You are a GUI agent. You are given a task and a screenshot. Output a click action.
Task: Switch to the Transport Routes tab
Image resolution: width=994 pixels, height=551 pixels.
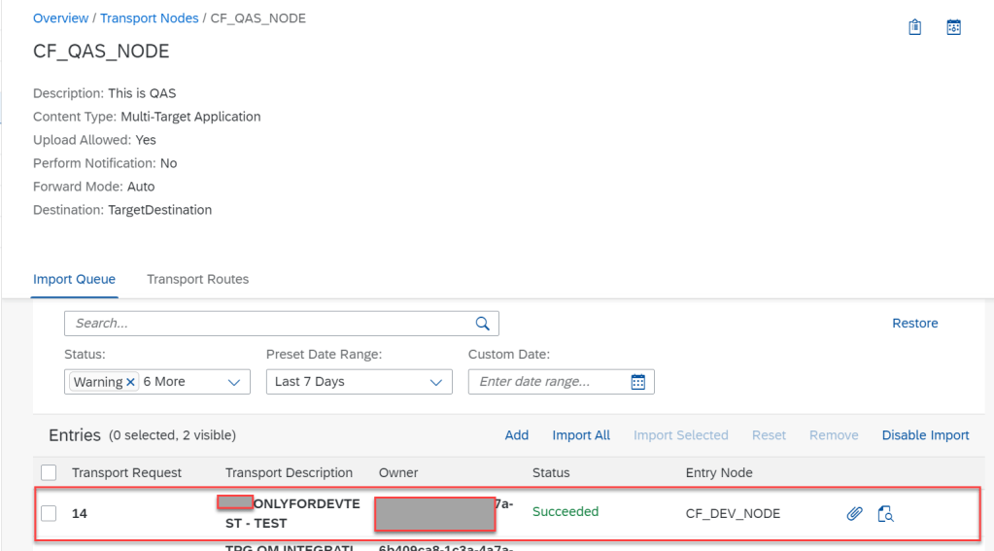[197, 279]
